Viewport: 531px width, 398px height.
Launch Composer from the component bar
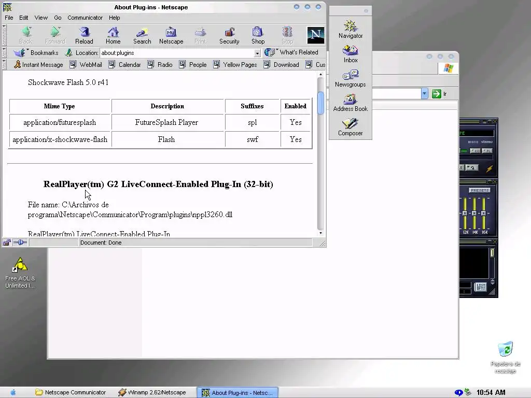(351, 127)
